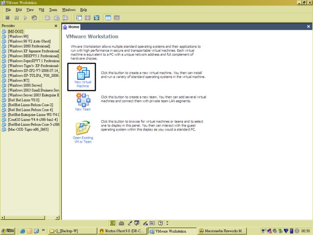Close the Favorites sidebar
313x235 pixels.
pos(56,26)
